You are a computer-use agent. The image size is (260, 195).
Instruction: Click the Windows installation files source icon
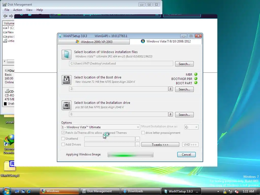point(67,55)
